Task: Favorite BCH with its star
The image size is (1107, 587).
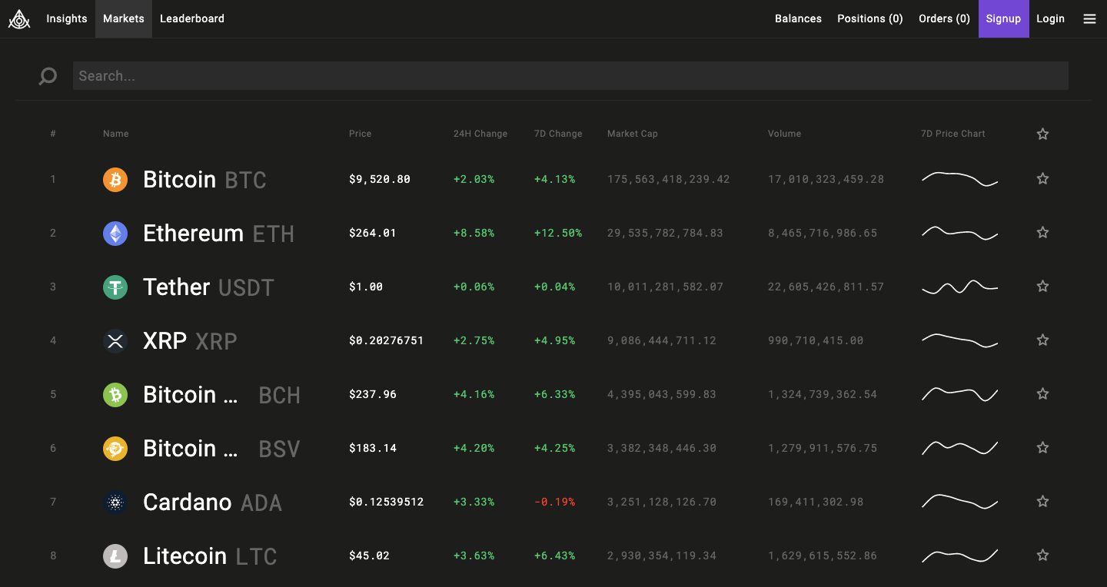Action: (1042, 393)
